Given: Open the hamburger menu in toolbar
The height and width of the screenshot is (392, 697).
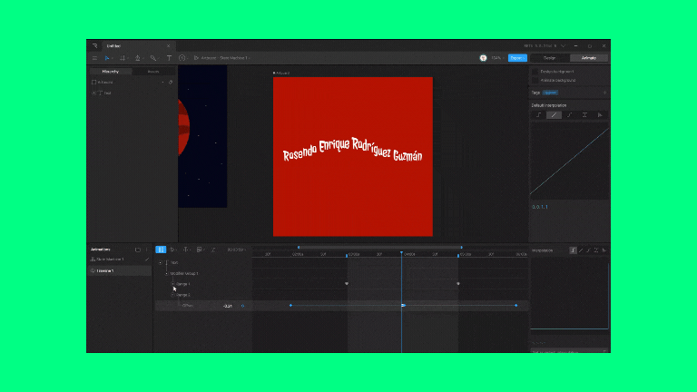Looking at the screenshot, I should 93,57.
